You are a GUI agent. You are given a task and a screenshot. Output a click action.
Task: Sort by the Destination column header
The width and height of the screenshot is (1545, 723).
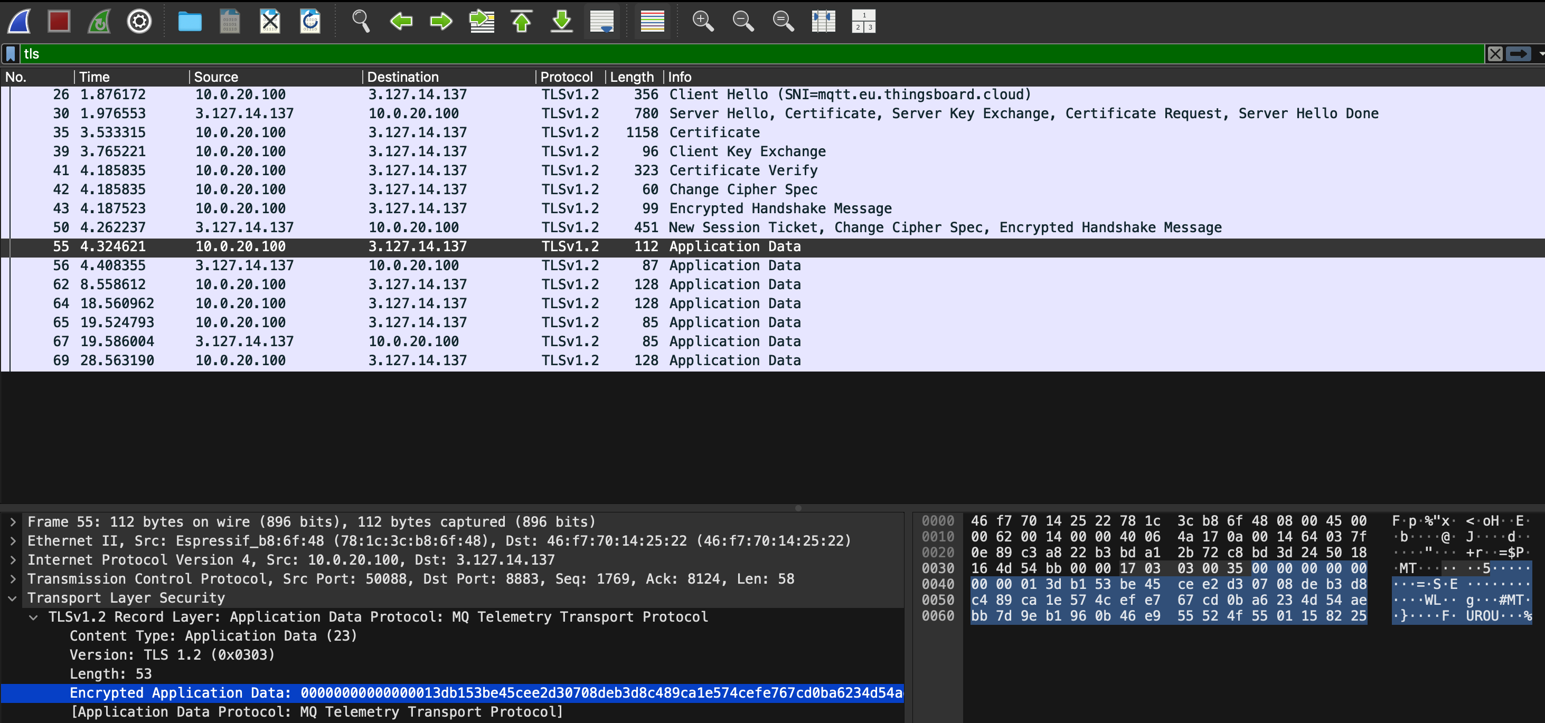point(449,77)
